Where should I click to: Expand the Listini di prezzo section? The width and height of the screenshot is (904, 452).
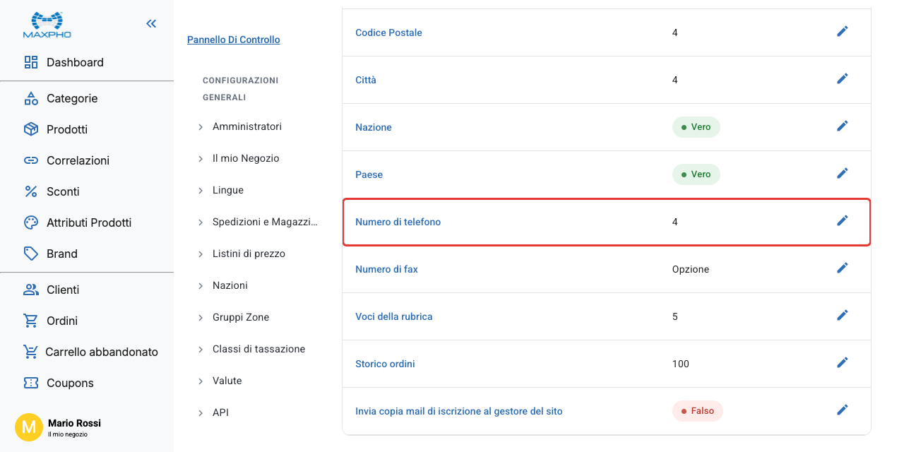(201, 254)
